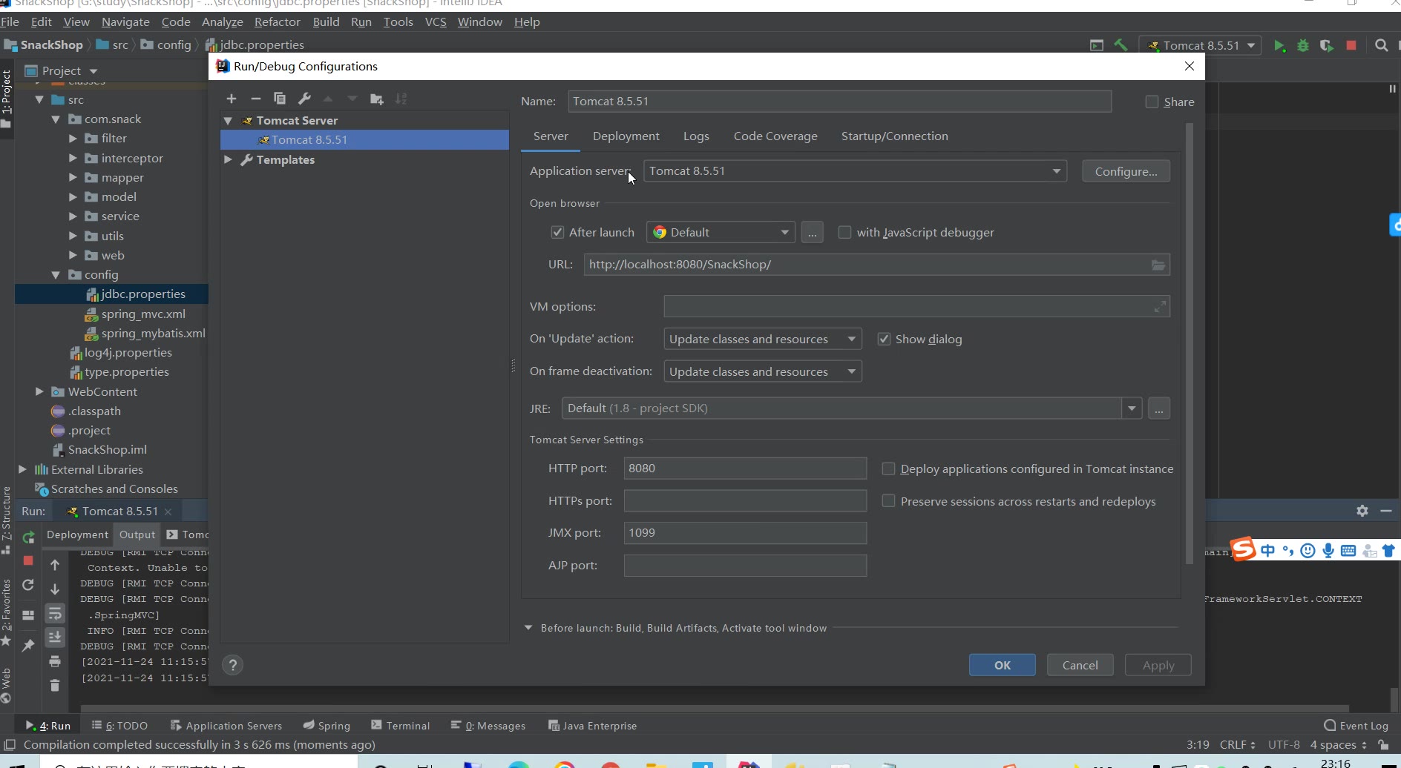
Task: Open the Application server dropdown
Action: (855, 171)
